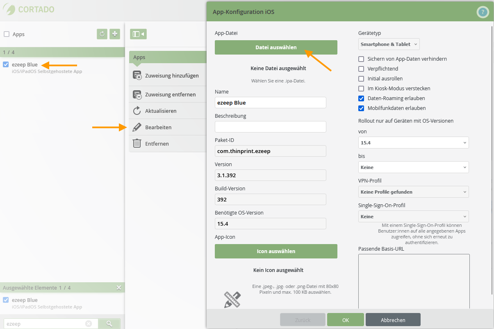Click the Benötigte OS-Version field
494x329 pixels.
[271, 224]
